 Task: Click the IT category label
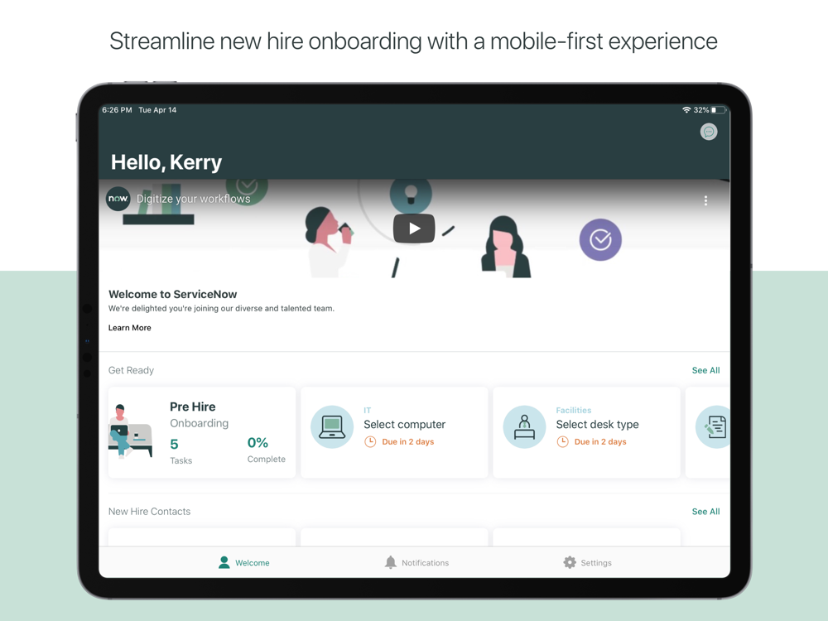pyautogui.click(x=367, y=411)
